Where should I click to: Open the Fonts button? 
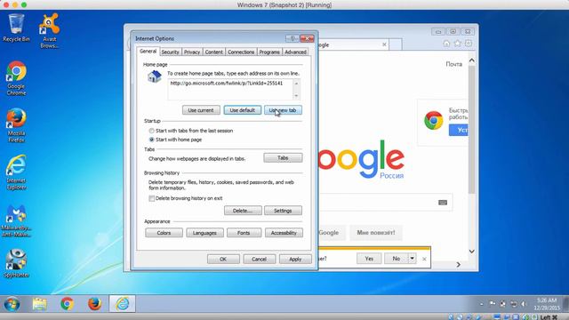pyautogui.click(x=244, y=233)
